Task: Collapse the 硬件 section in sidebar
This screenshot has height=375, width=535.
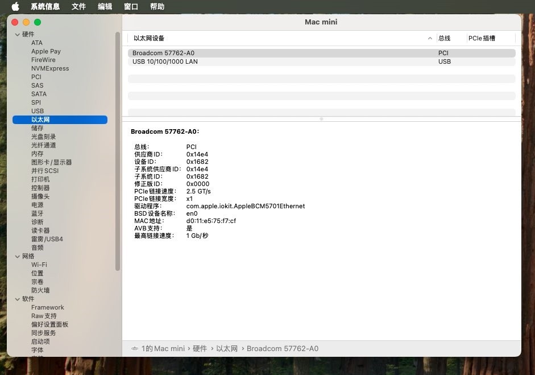Action: [x=18, y=35]
